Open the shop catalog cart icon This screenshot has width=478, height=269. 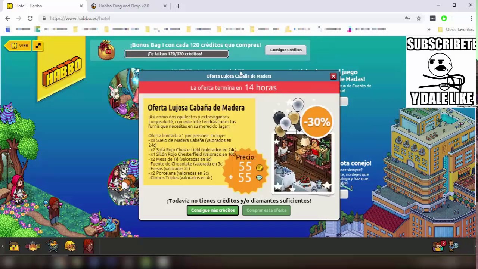tap(52, 246)
